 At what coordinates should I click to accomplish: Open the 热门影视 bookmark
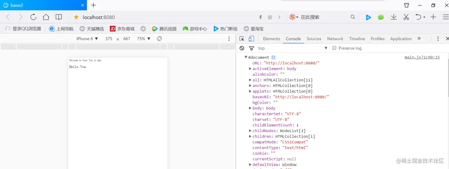pyautogui.click(x=225, y=29)
